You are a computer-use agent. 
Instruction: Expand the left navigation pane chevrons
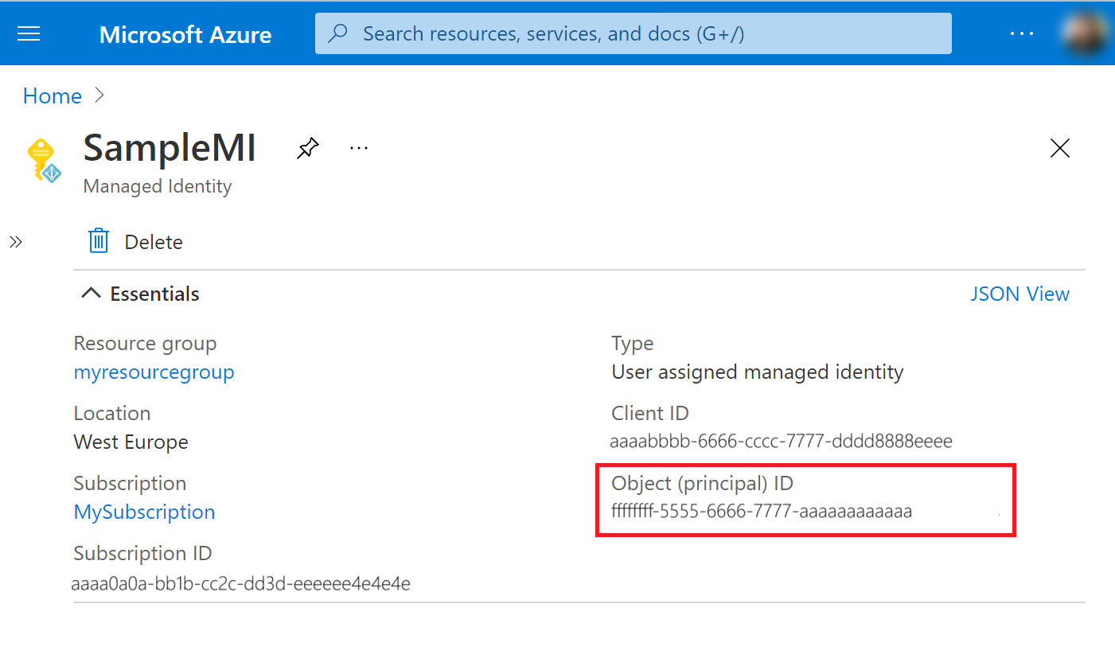[16, 241]
